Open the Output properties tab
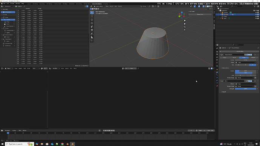This screenshot has width=260, height=146. tap(217, 55)
